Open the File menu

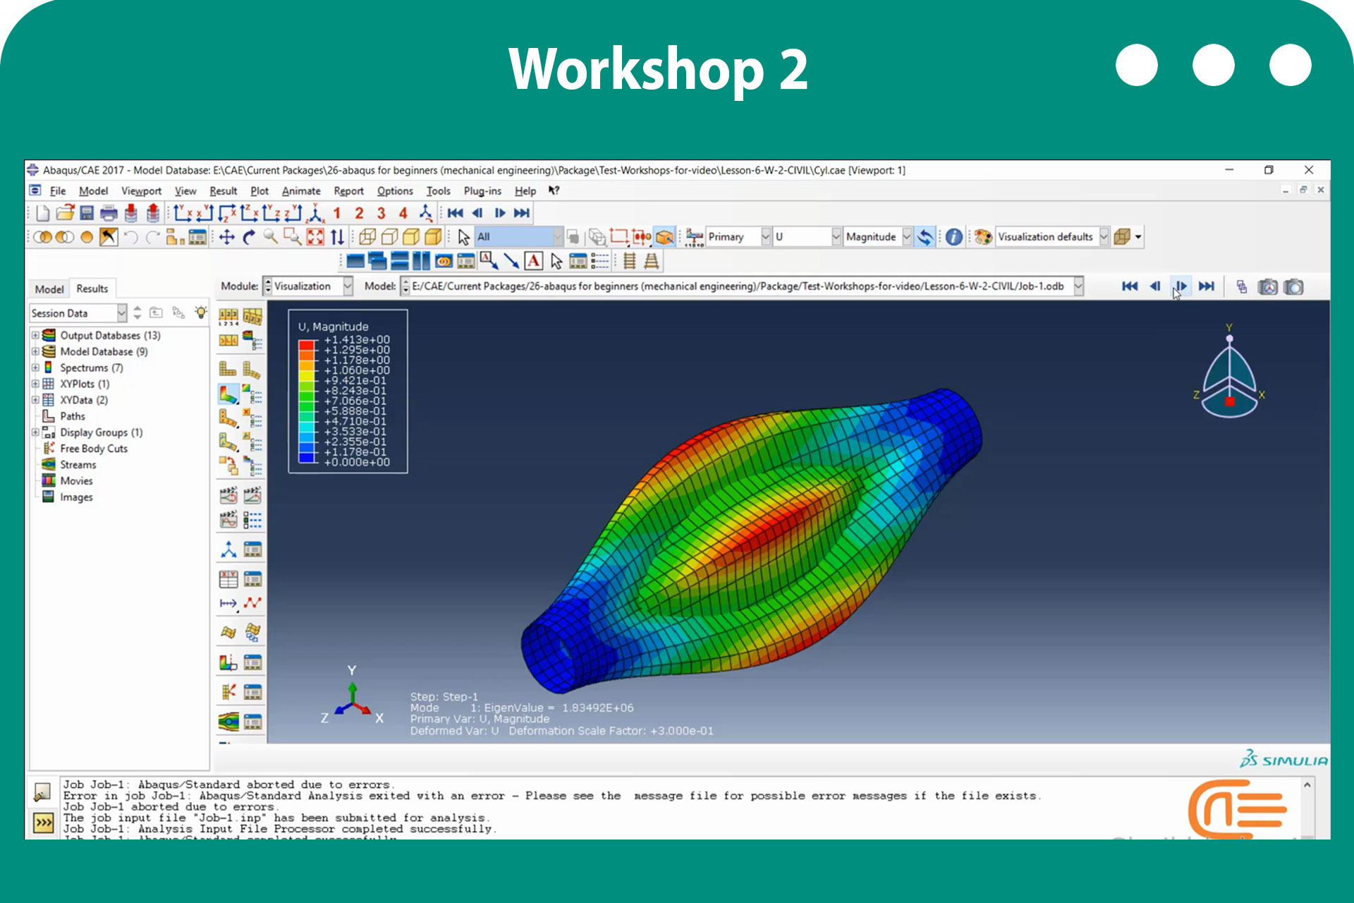[58, 190]
